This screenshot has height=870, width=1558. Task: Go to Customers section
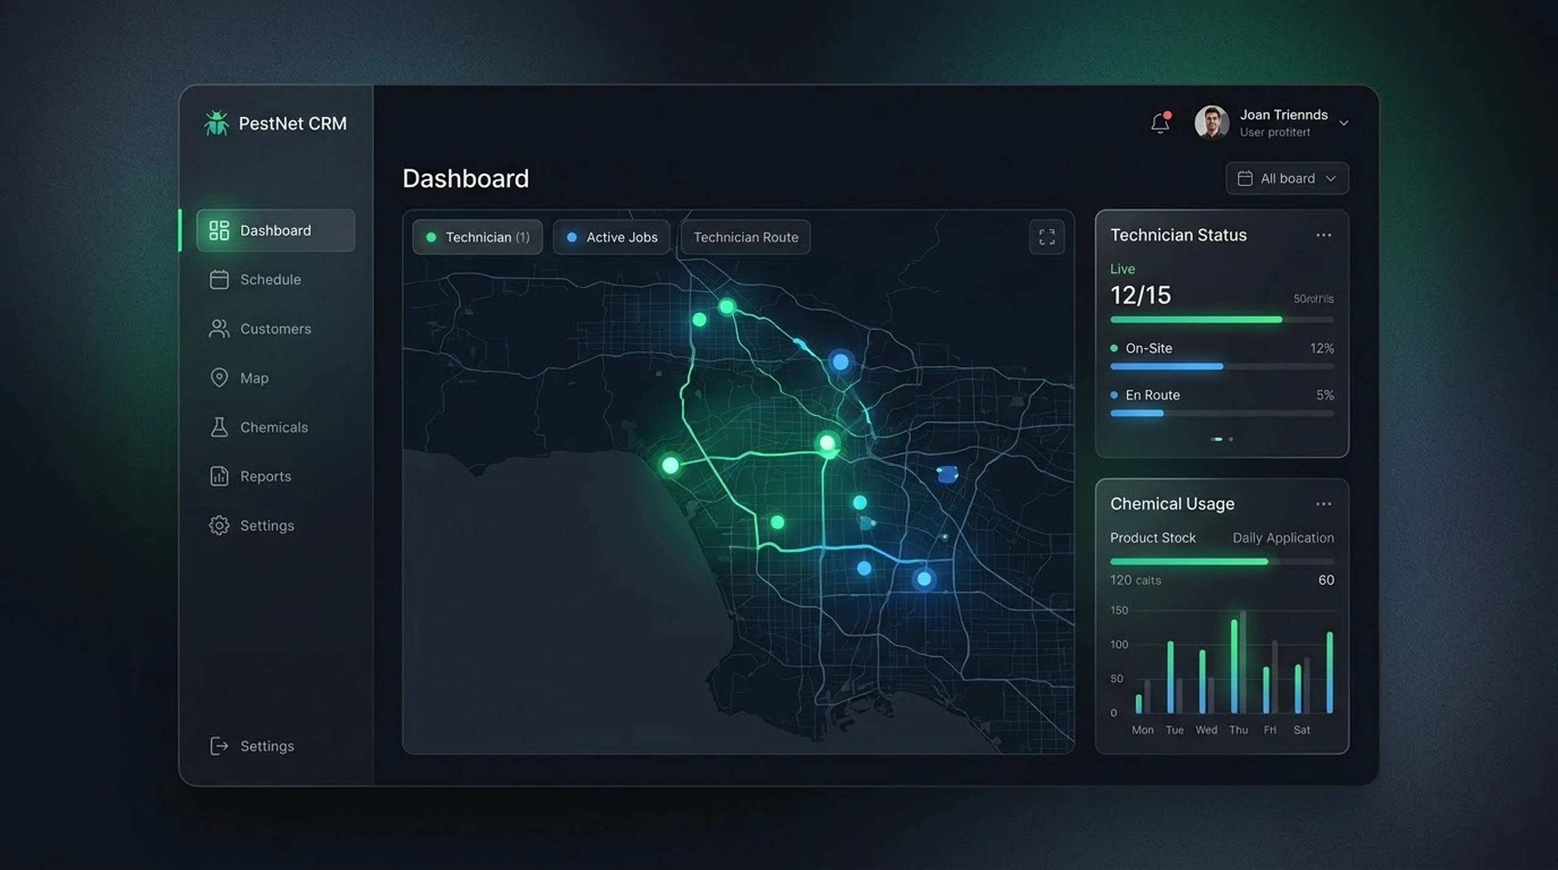(x=276, y=329)
